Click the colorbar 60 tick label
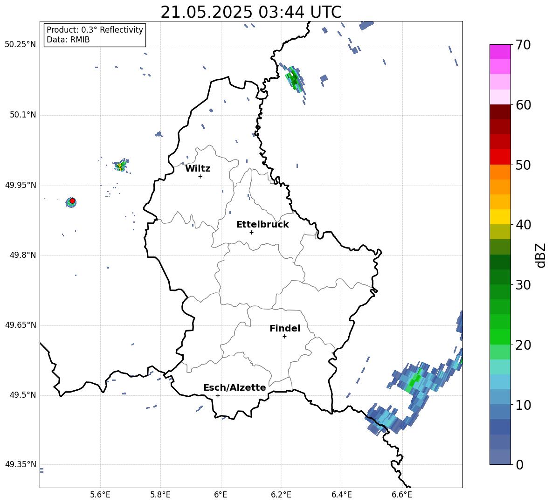 click(523, 105)
